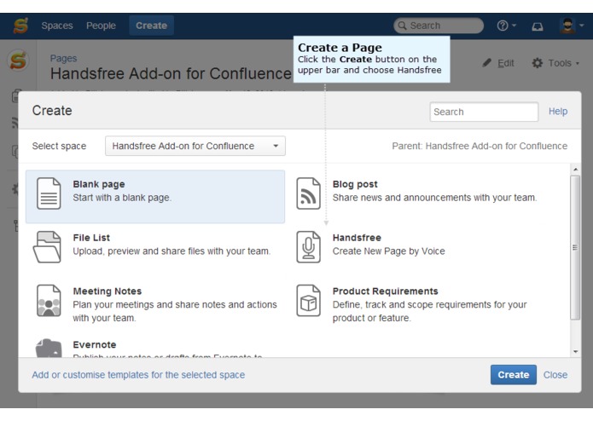This screenshot has height=421, width=593.
Task: Click the Meeting Notes people icon
Action: point(49,301)
